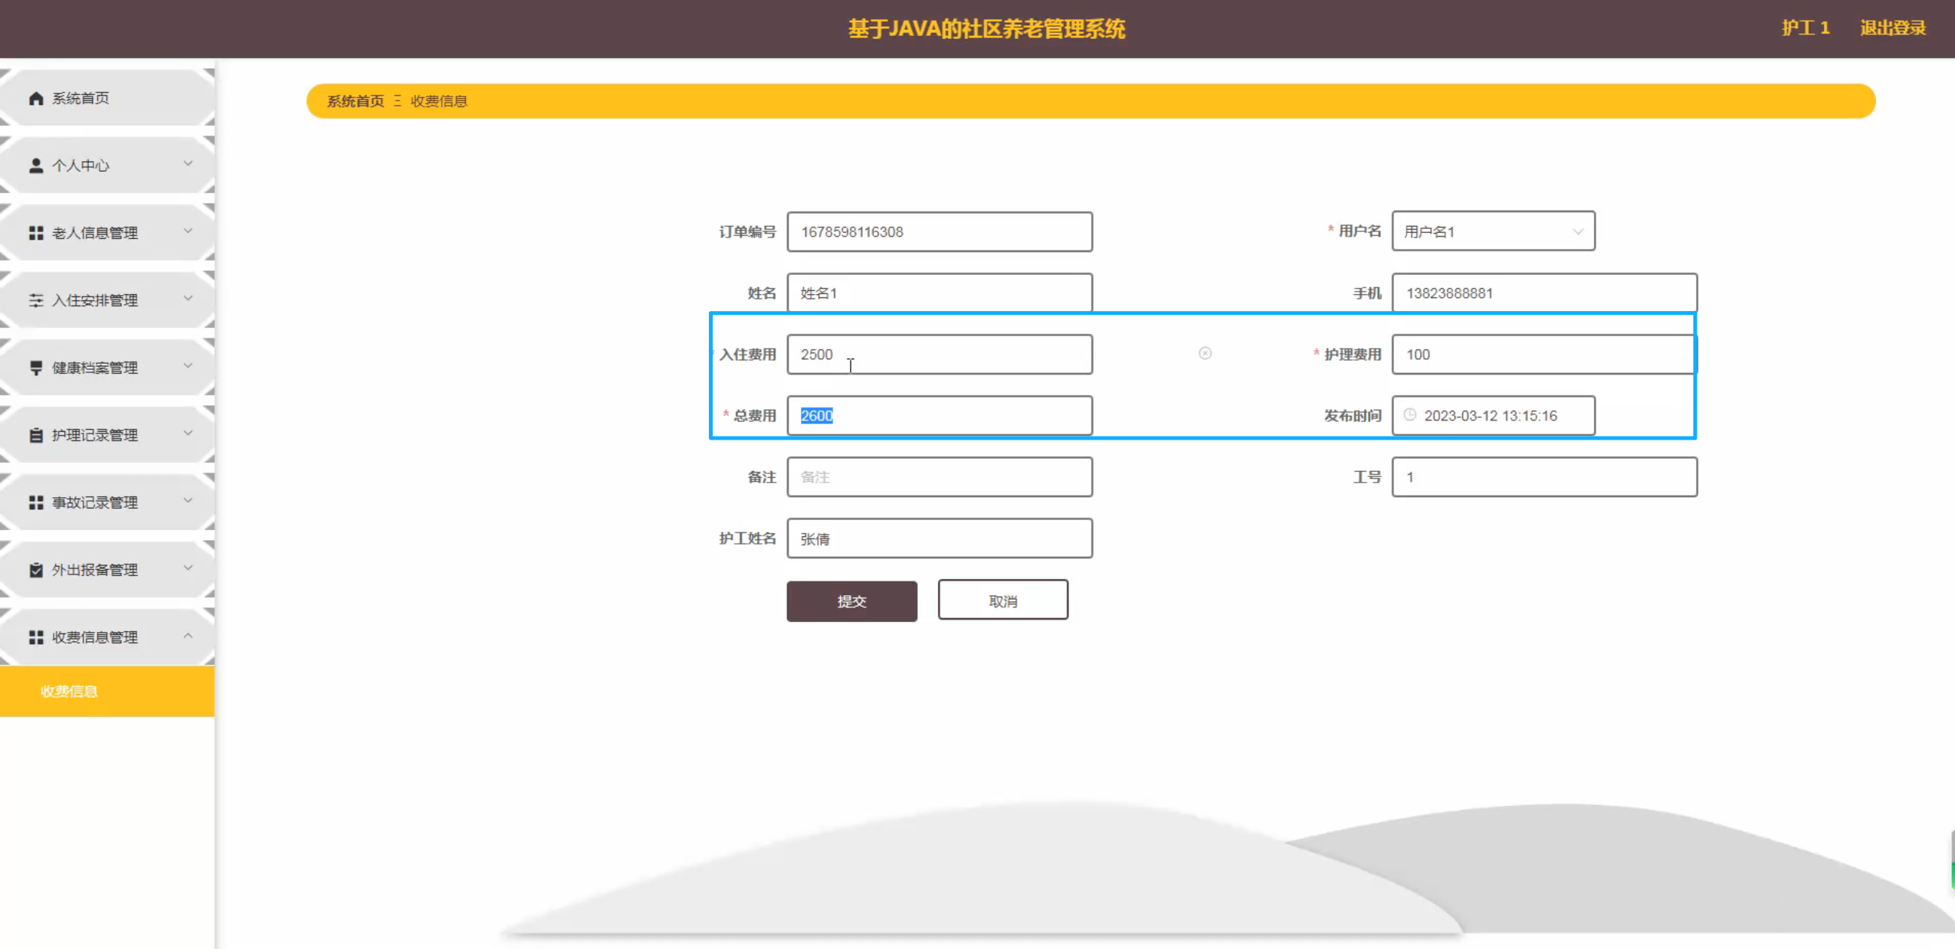Click the sliders icon beside 入住安排管理
Screen dimensions: 1955x949
[x=36, y=300]
